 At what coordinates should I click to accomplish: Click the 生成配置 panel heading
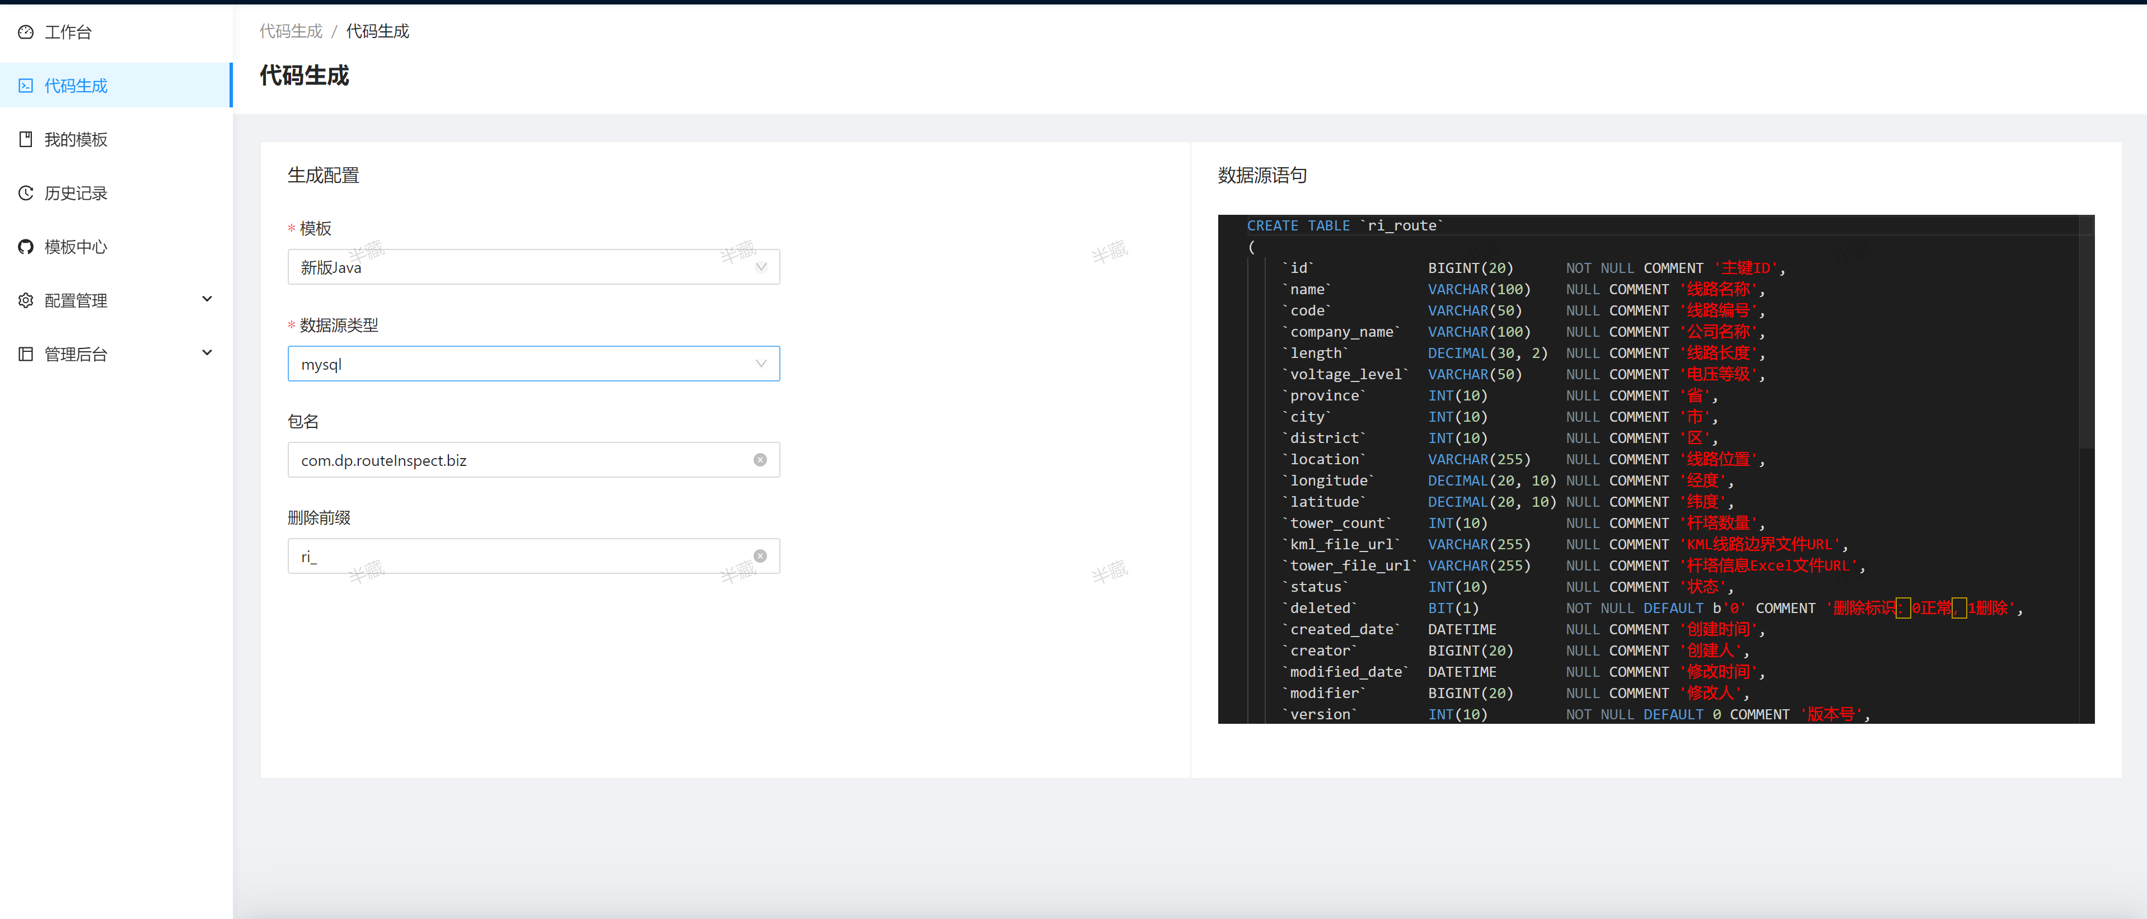[x=324, y=175]
